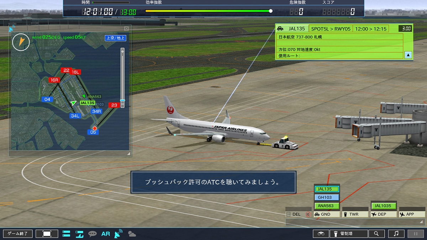
Task: Open the speech bubble message log
Action: coord(93,234)
